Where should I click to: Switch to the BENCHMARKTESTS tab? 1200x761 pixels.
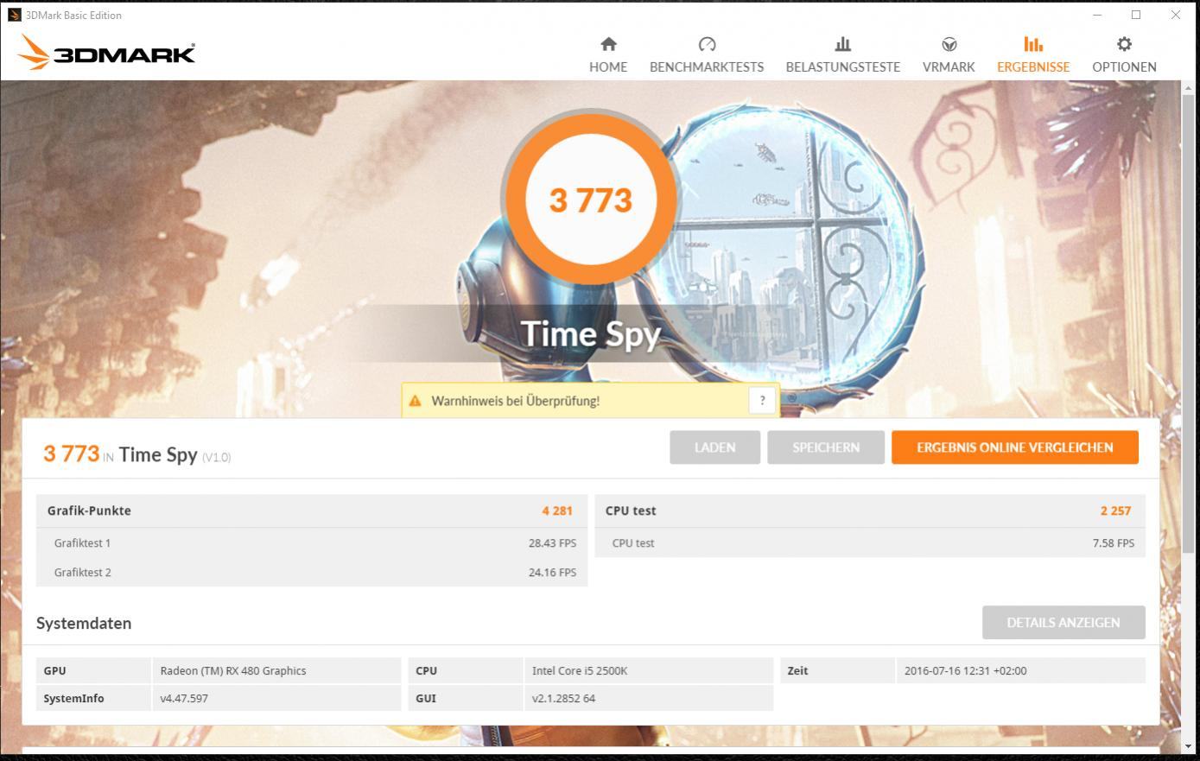[707, 67]
